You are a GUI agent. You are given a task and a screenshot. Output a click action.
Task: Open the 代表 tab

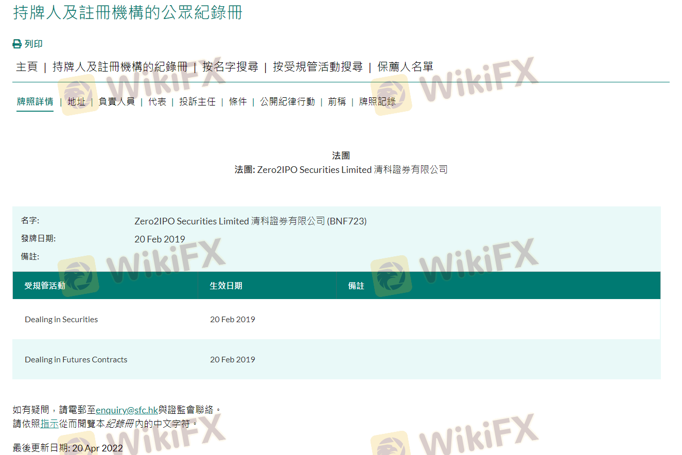pyautogui.click(x=158, y=102)
